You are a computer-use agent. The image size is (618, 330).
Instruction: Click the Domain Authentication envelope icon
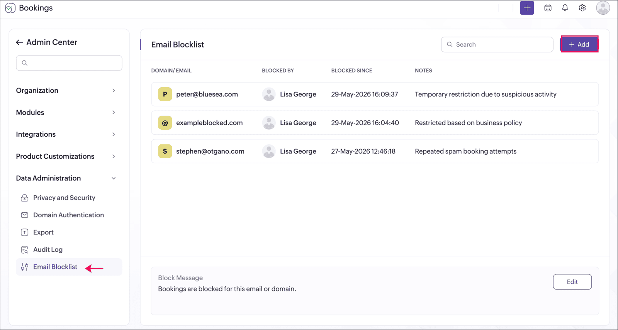[x=24, y=215]
